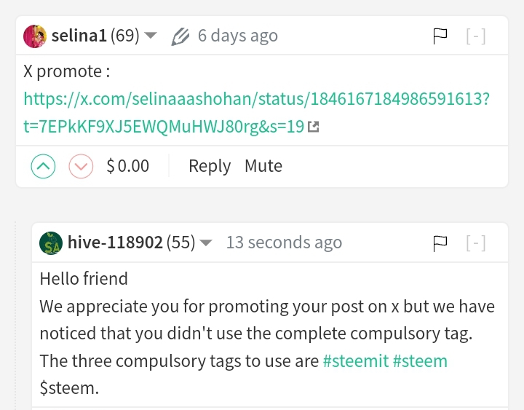Expand dropdown arrow next to hive-118902 (55)
The width and height of the screenshot is (524, 410).
coord(206,242)
